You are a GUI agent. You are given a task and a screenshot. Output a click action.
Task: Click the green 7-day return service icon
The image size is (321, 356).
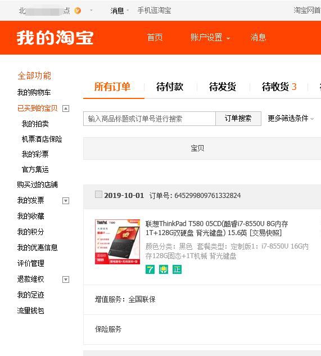(x=150, y=269)
